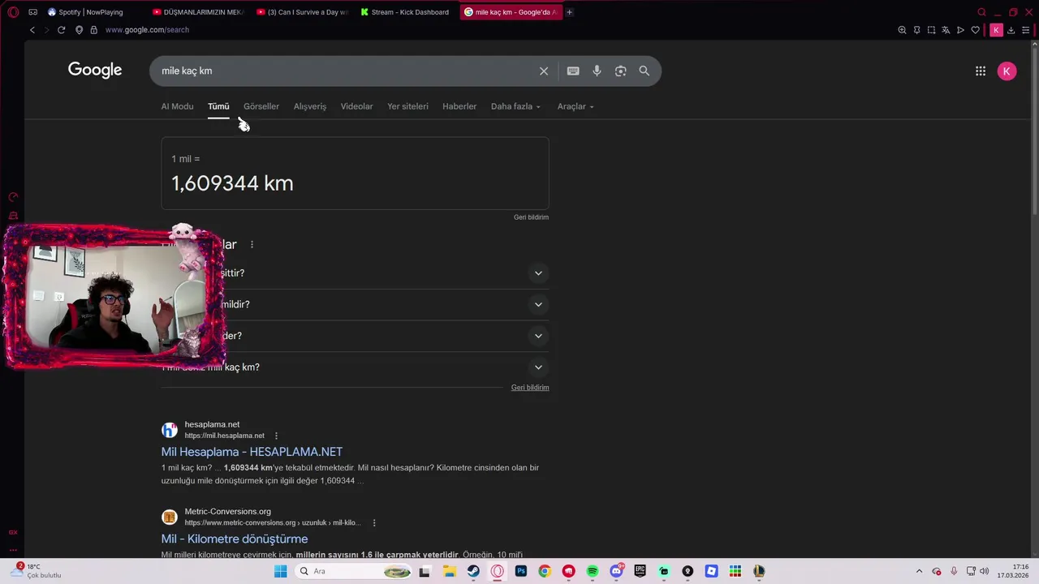Image resolution: width=1039 pixels, height=584 pixels.
Task: Open Mil - Kilometre dönüştürme result
Action: (235, 539)
